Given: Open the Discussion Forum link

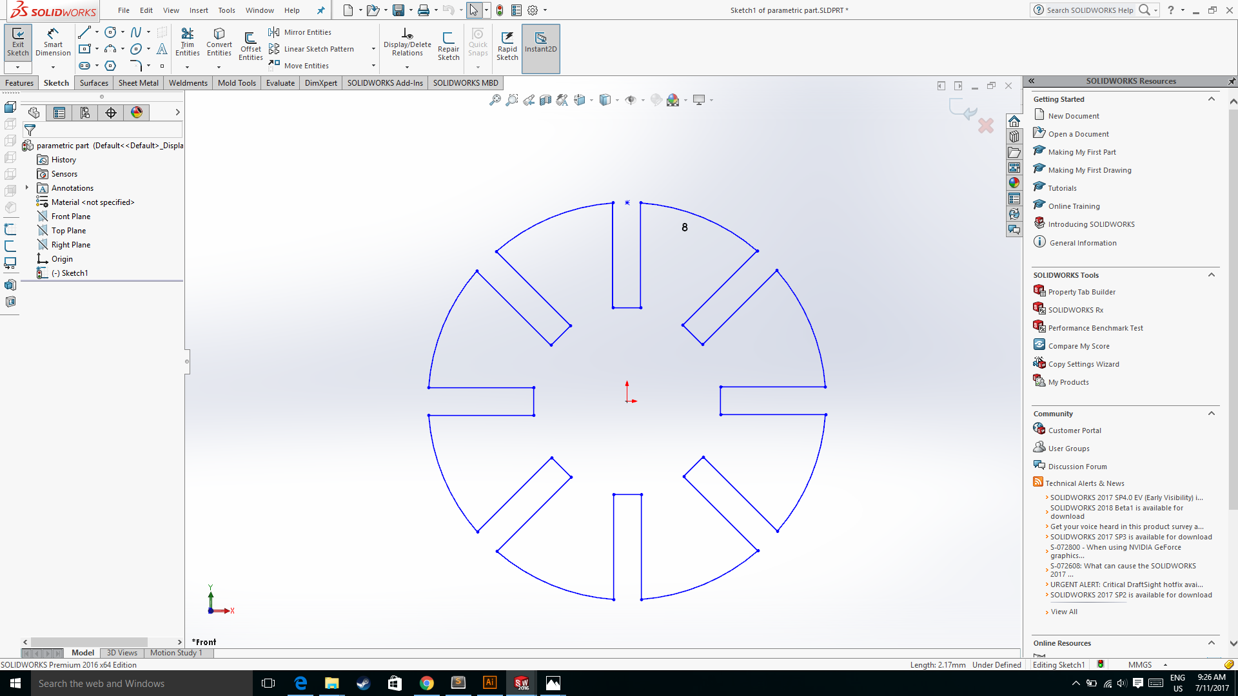Looking at the screenshot, I should point(1077,467).
